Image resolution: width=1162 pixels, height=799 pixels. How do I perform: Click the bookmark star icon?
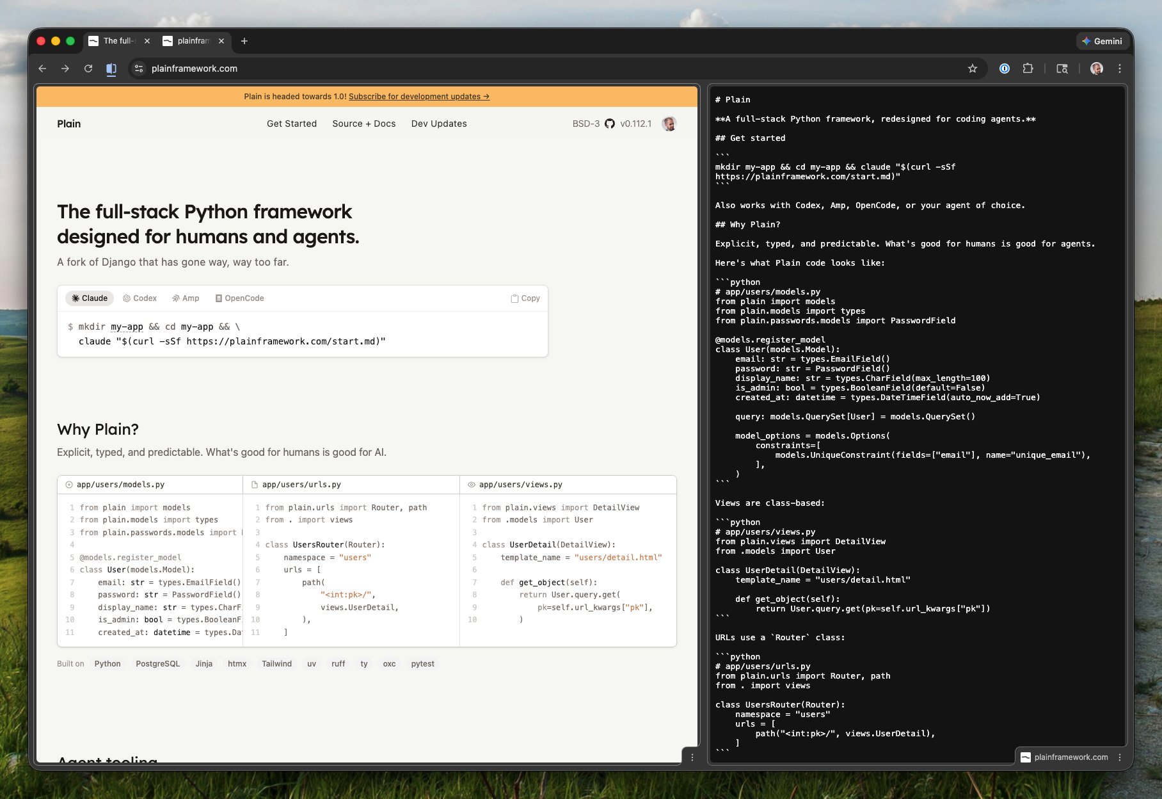(x=973, y=69)
